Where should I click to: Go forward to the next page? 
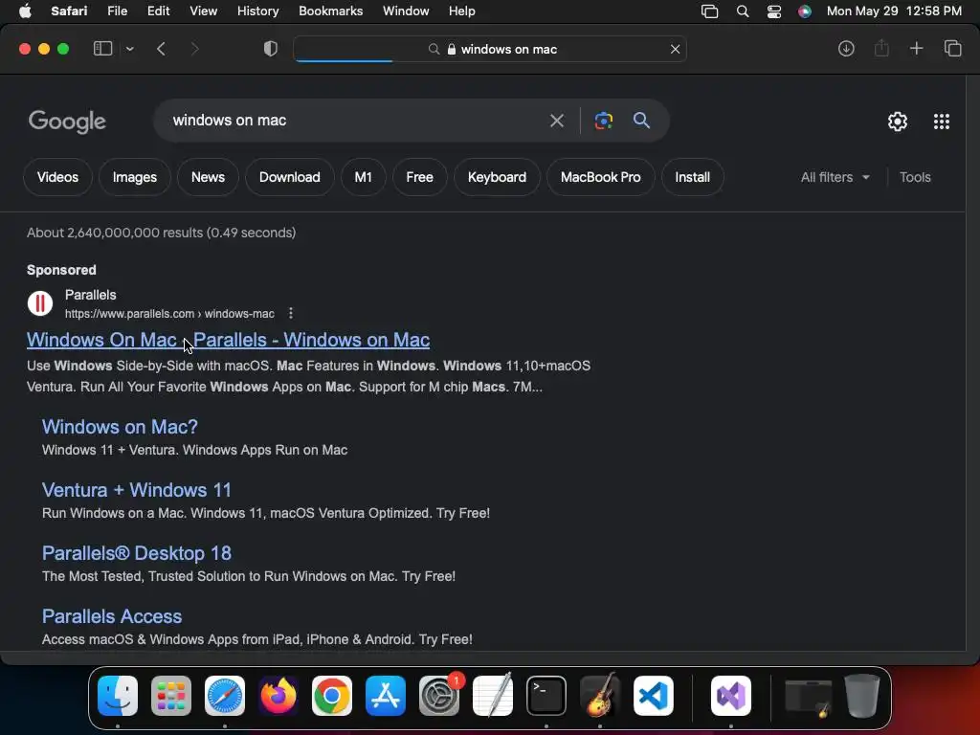coord(194,49)
